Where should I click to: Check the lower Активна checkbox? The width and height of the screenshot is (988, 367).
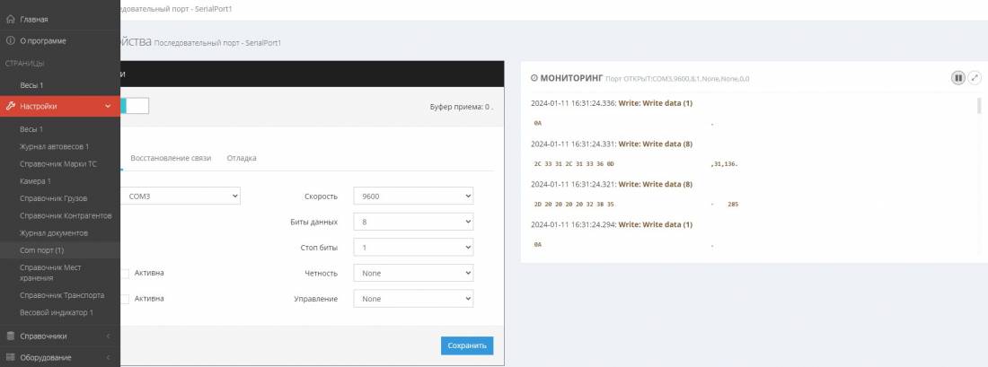click(125, 299)
